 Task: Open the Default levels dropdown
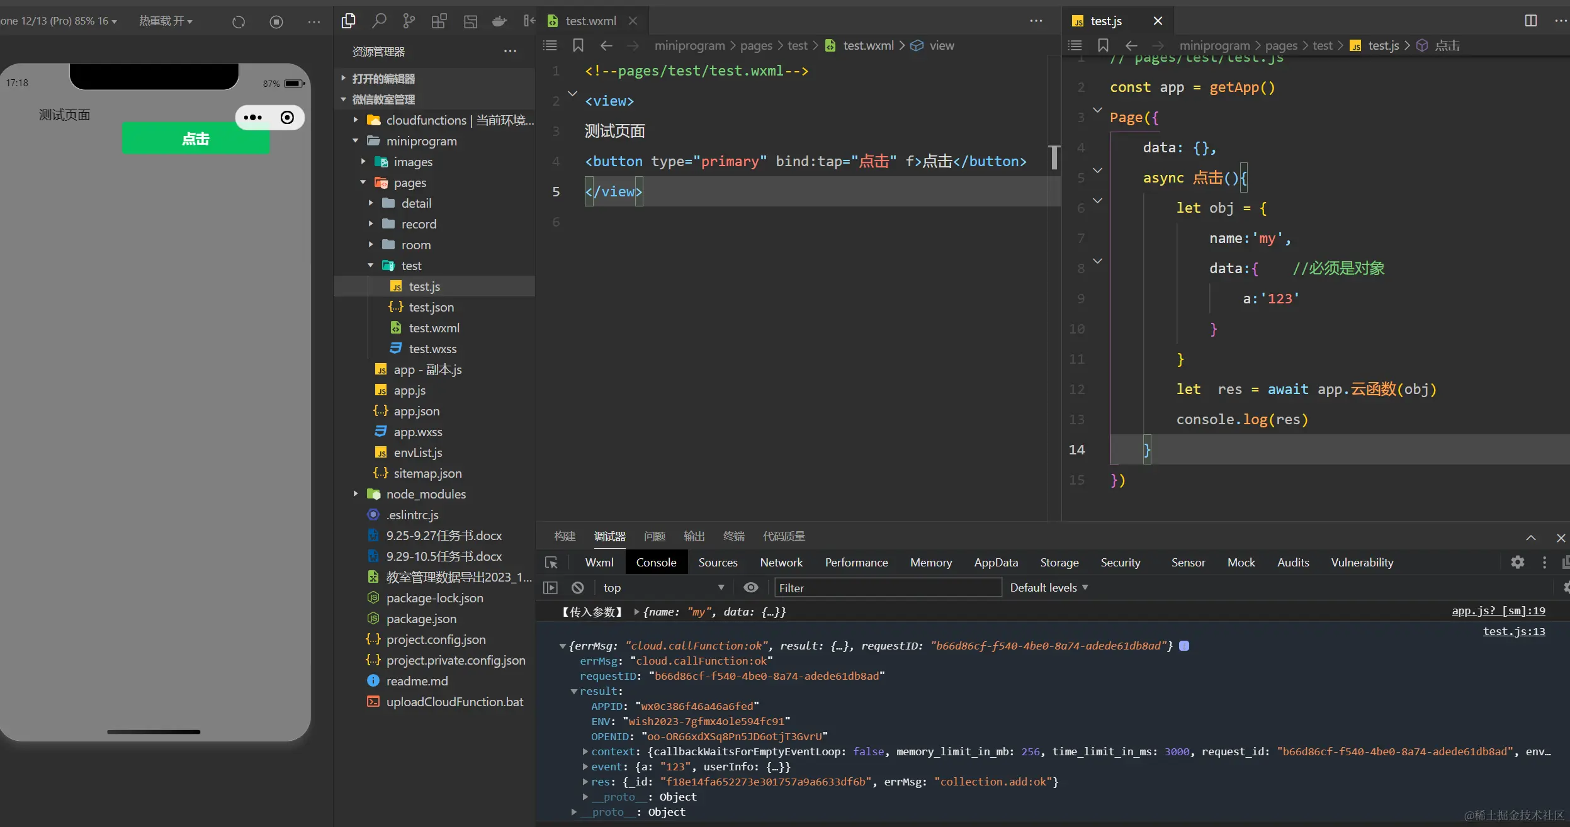click(x=1048, y=587)
